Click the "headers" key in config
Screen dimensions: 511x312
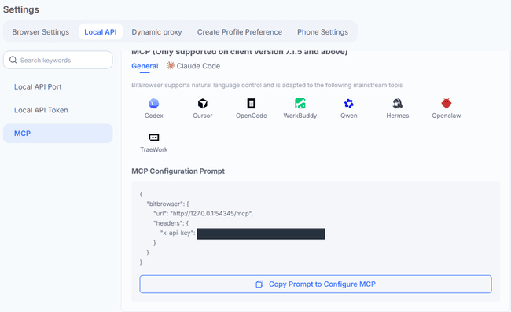coord(167,223)
